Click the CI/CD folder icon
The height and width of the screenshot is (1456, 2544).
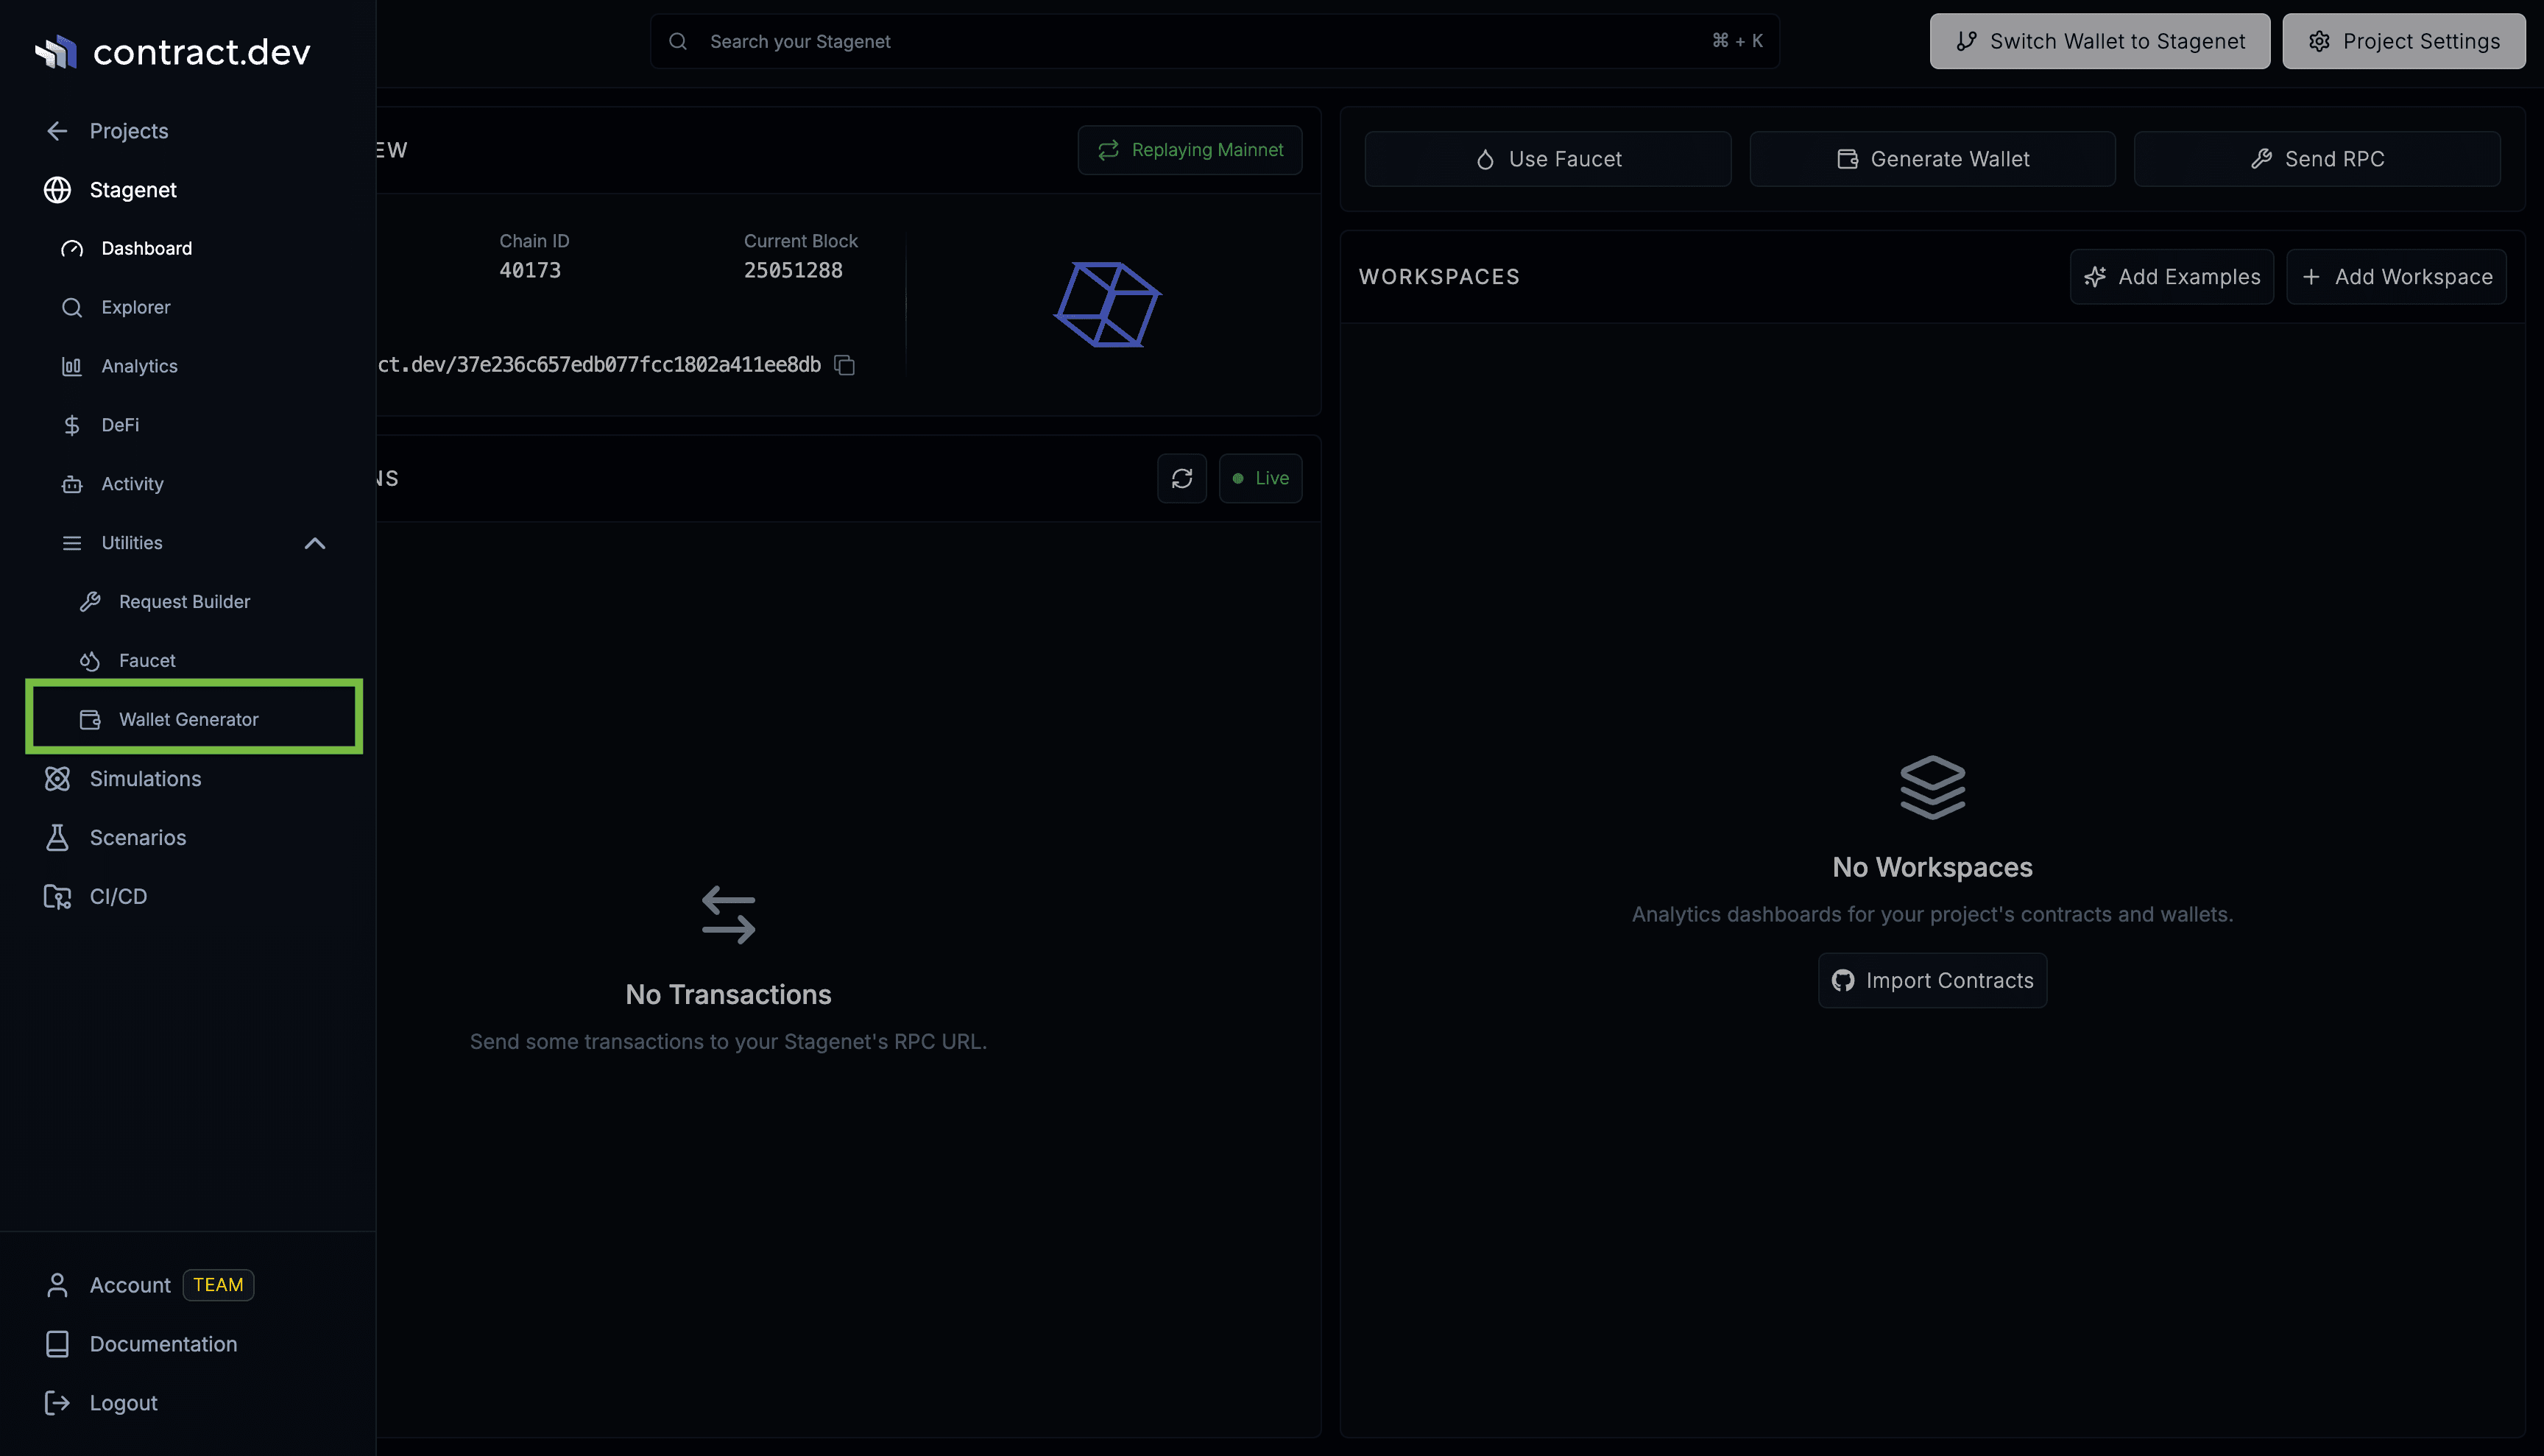tap(57, 897)
